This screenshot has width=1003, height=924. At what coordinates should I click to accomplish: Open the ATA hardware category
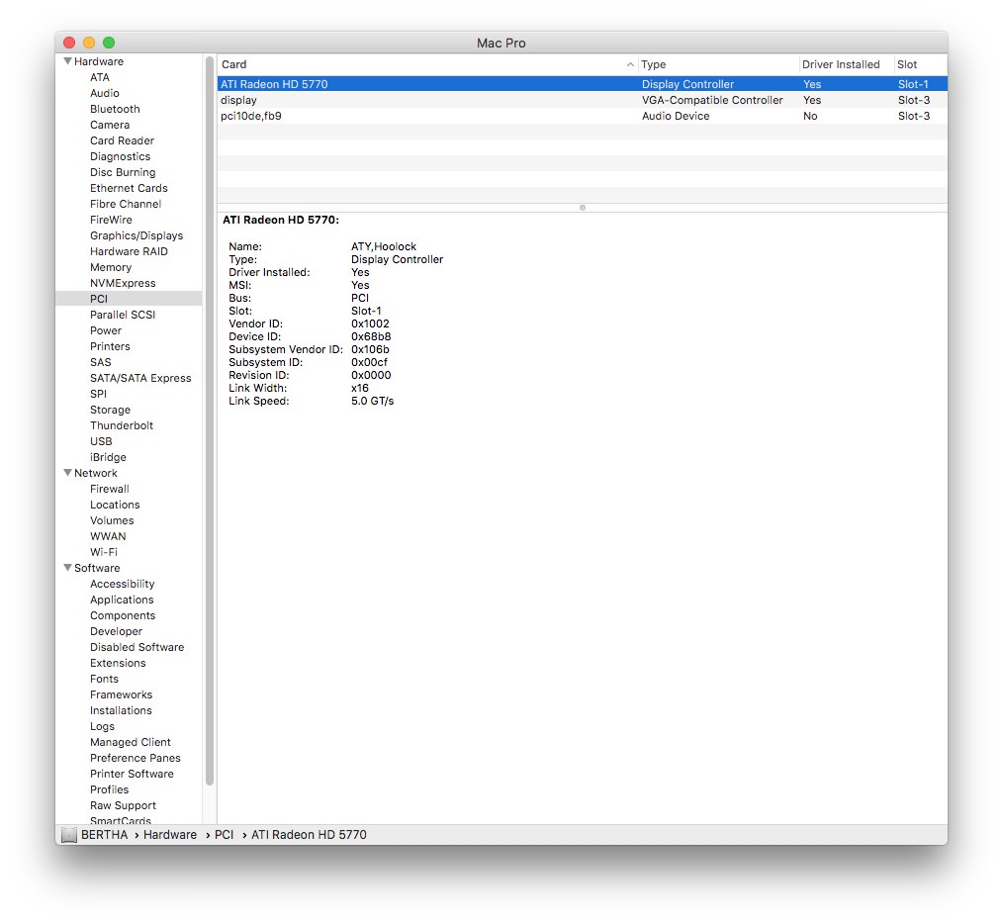[100, 77]
